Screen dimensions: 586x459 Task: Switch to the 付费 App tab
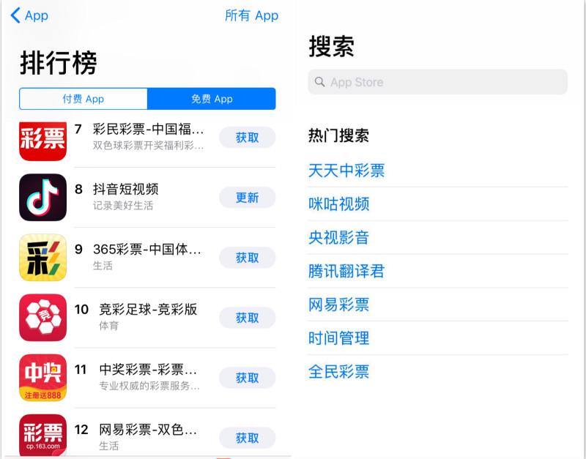(84, 99)
